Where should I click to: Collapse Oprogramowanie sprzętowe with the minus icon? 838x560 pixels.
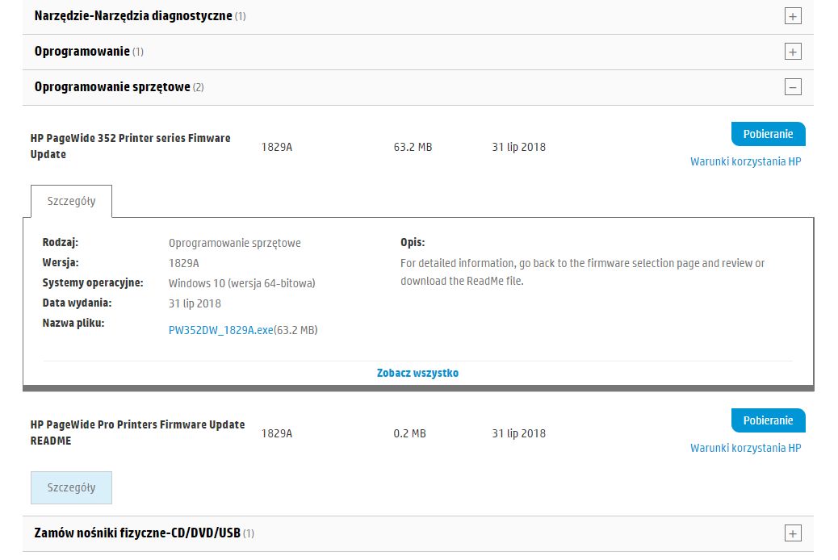point(793,87)
